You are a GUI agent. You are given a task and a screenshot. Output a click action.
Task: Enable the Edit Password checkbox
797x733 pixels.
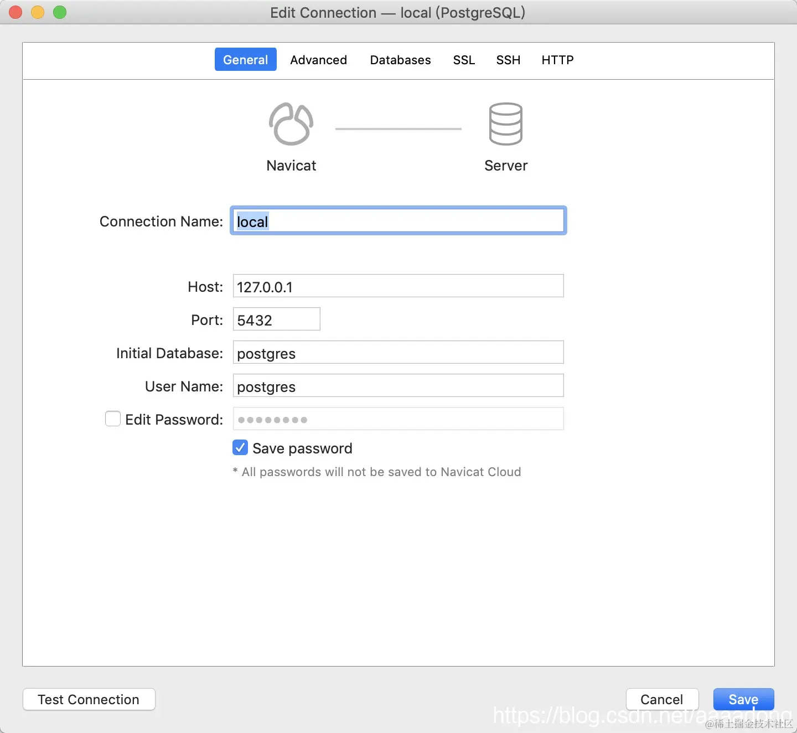[113, 419]
